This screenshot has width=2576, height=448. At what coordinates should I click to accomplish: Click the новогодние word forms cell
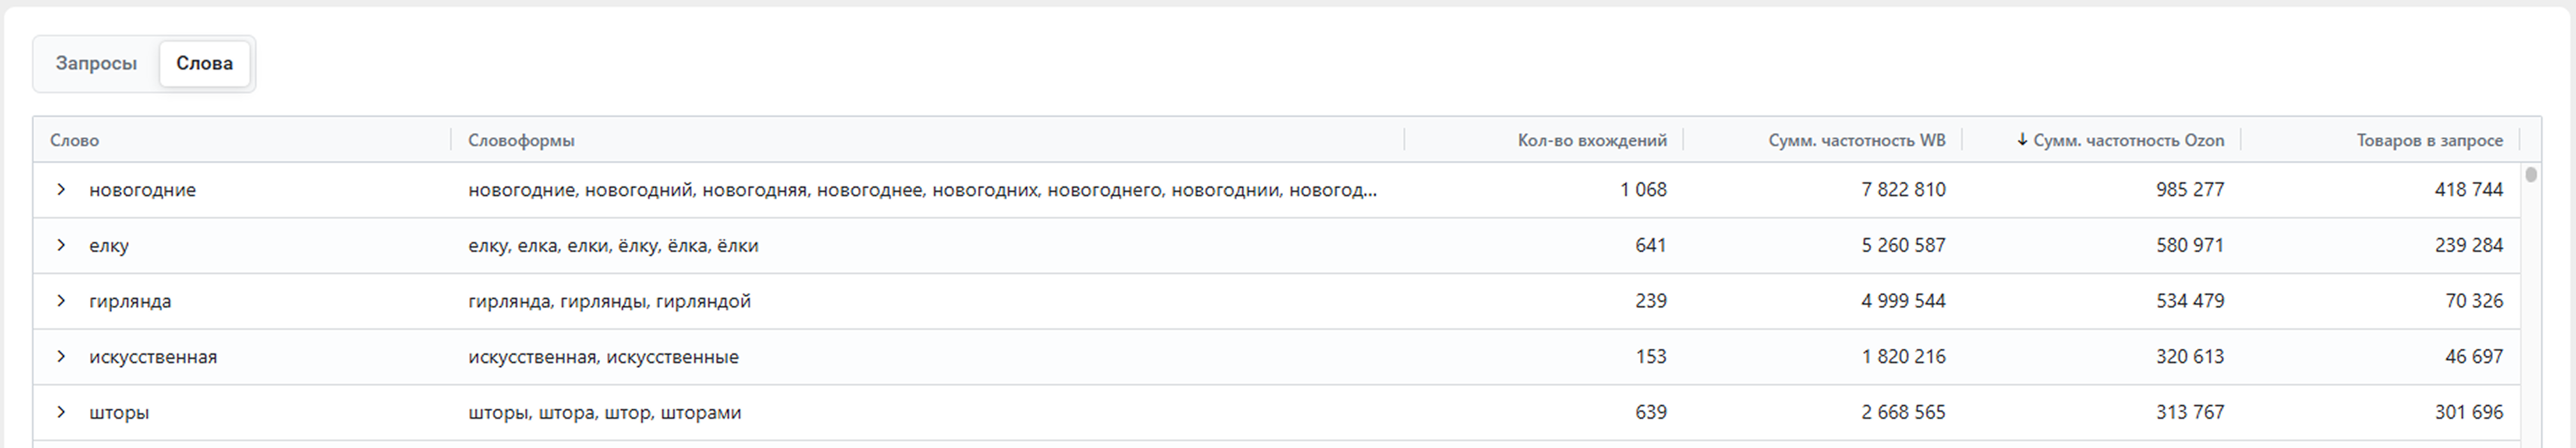tap(922, 190)
